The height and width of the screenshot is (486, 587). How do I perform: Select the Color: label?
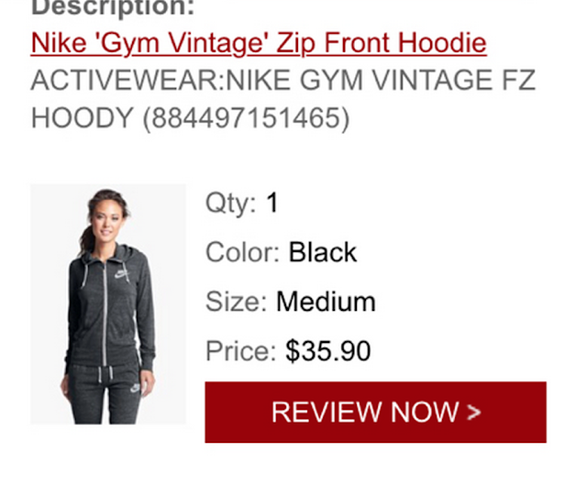[242, 252]
